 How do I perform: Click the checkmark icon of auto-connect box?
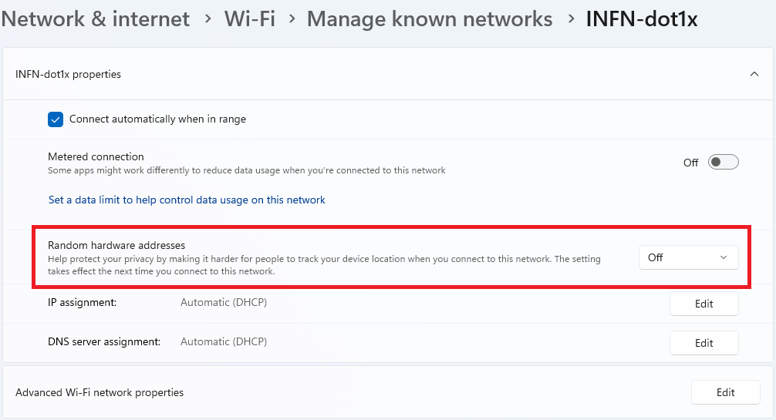click(x=56, y=119)
